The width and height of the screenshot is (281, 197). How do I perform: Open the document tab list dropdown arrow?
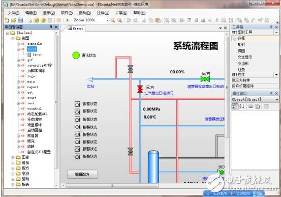click(221, 28)
